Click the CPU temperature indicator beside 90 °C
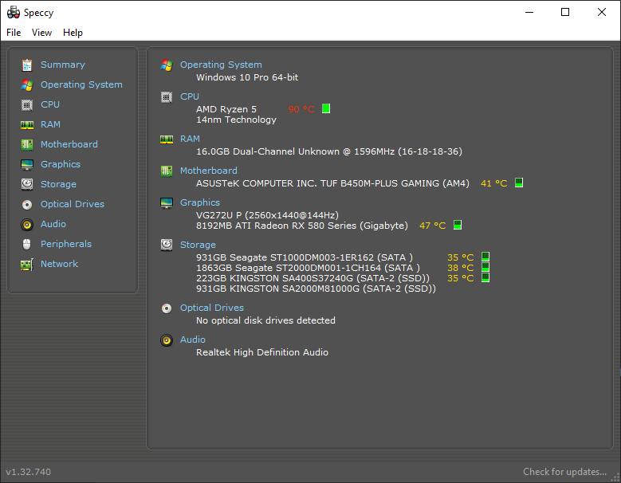 326,108
